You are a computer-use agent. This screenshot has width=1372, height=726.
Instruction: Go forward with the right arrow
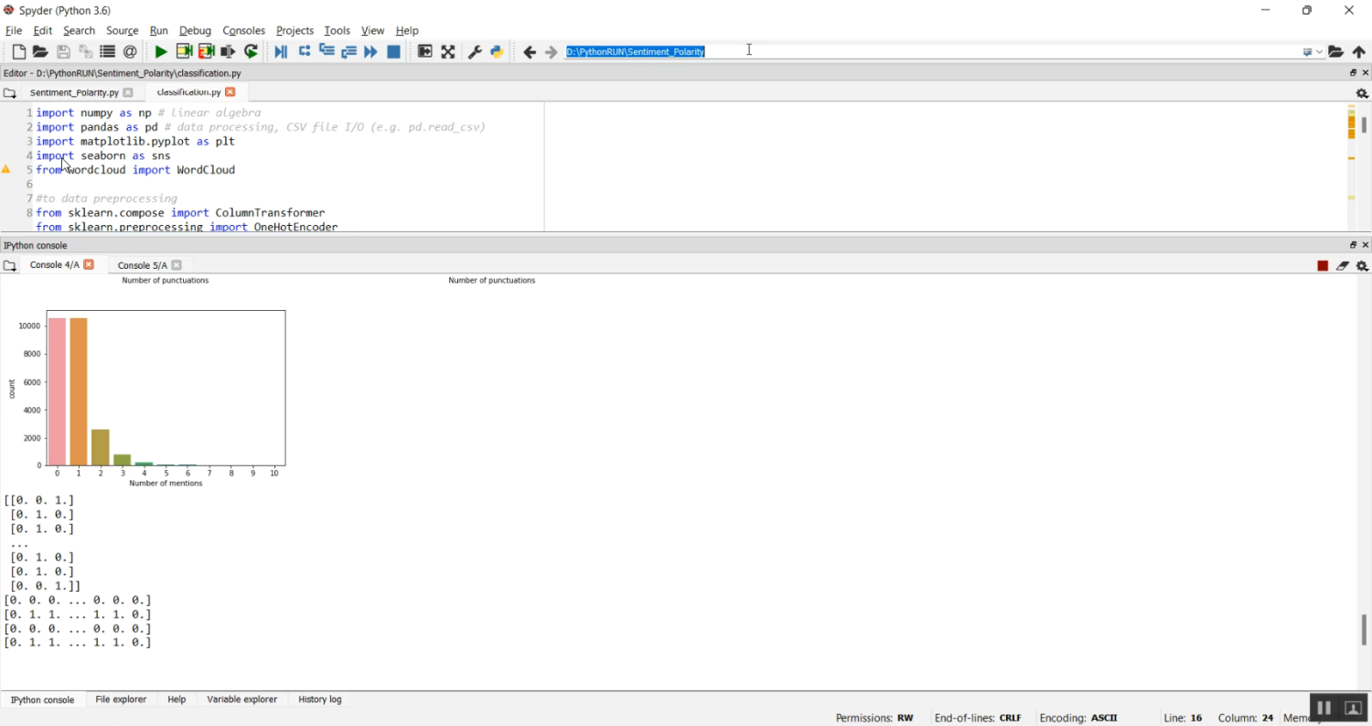(552, 52)
